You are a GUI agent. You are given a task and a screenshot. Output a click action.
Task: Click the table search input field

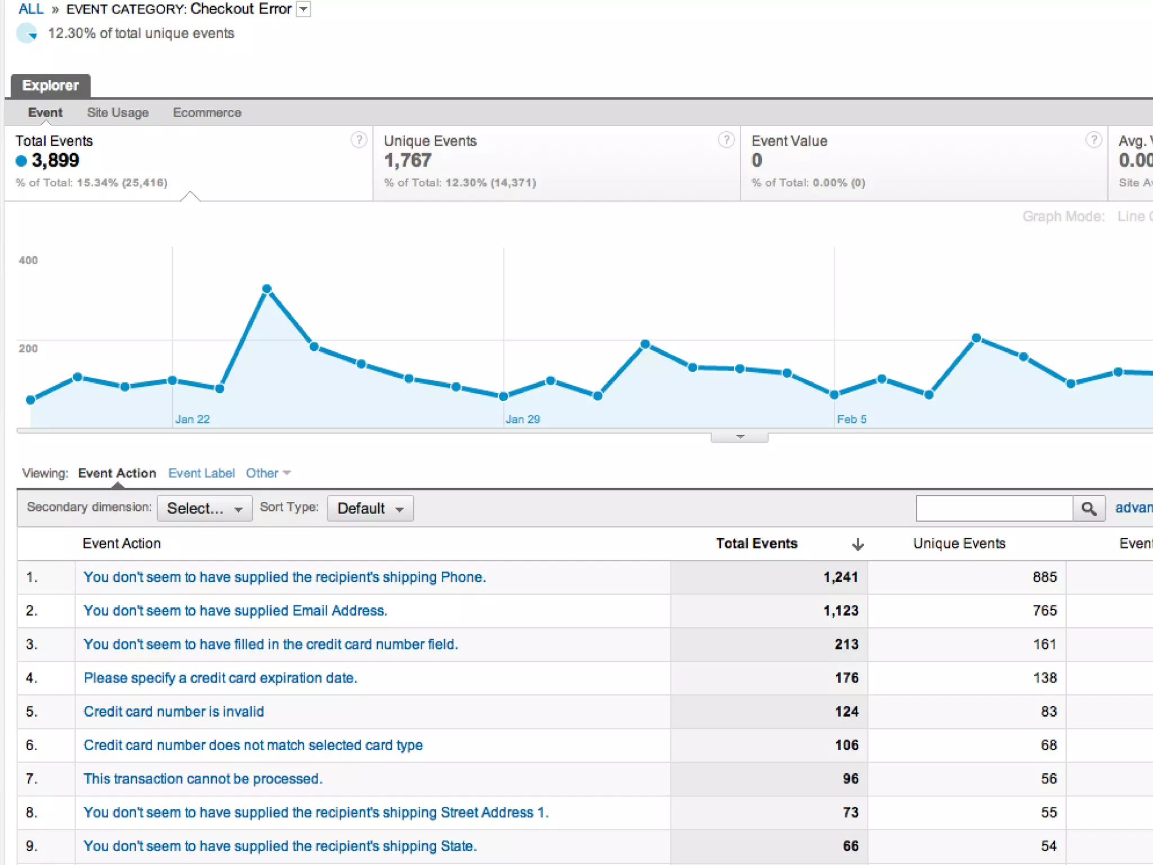coord(994,509)
